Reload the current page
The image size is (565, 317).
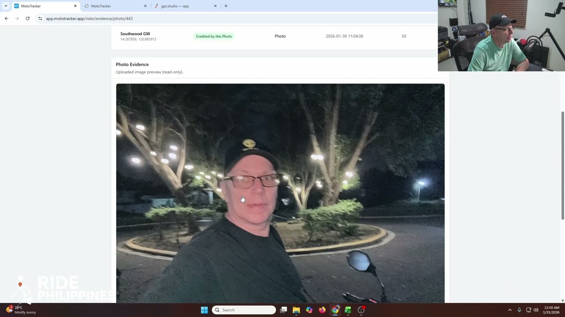click(27, 18)
